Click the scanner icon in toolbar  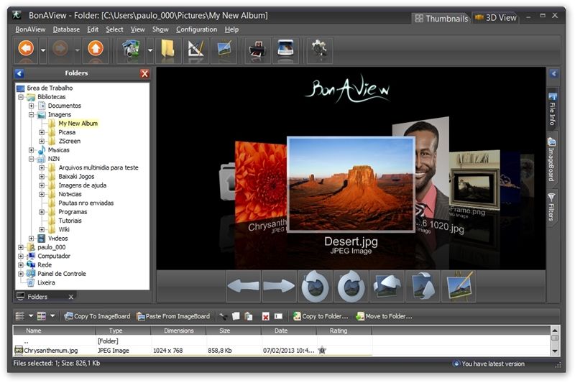point(285,49)
